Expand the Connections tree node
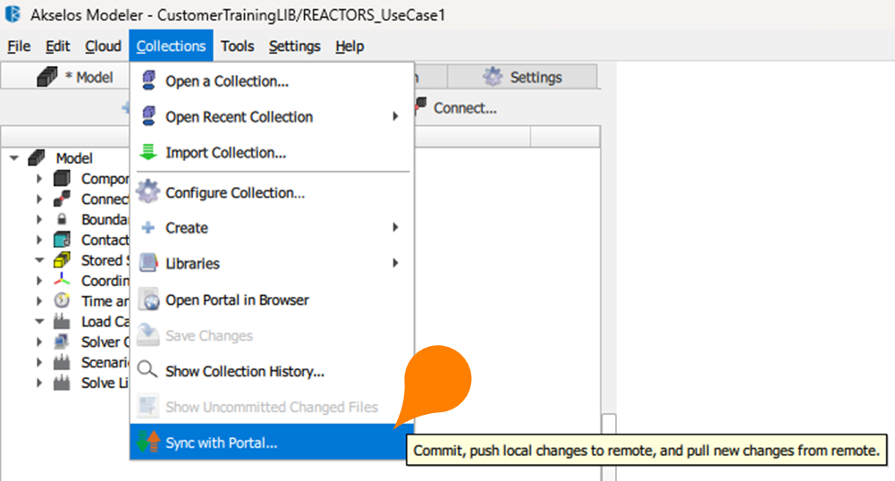 [38, 199]
